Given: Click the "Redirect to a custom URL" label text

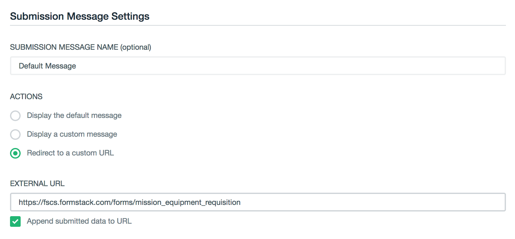Looking at the screenshot, I should pyautogui.click(x=70, y=153).
